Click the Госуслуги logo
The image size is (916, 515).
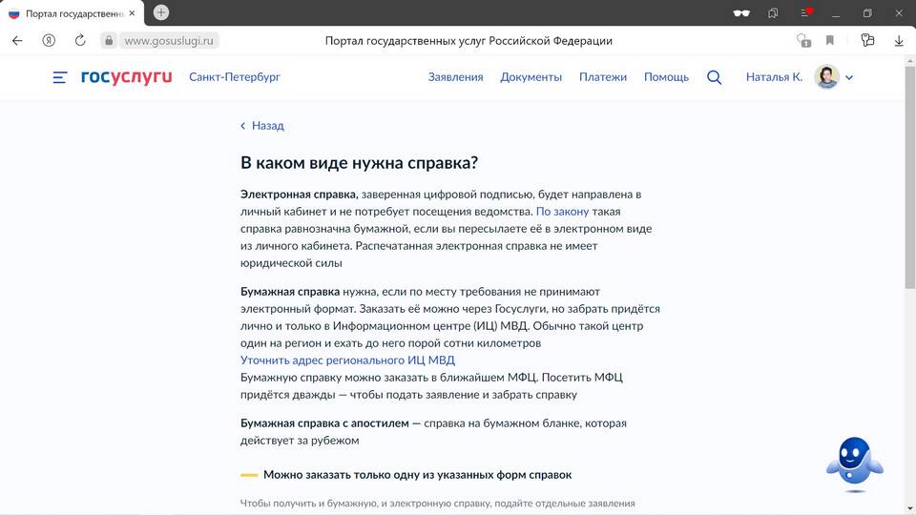pos(126,77)
